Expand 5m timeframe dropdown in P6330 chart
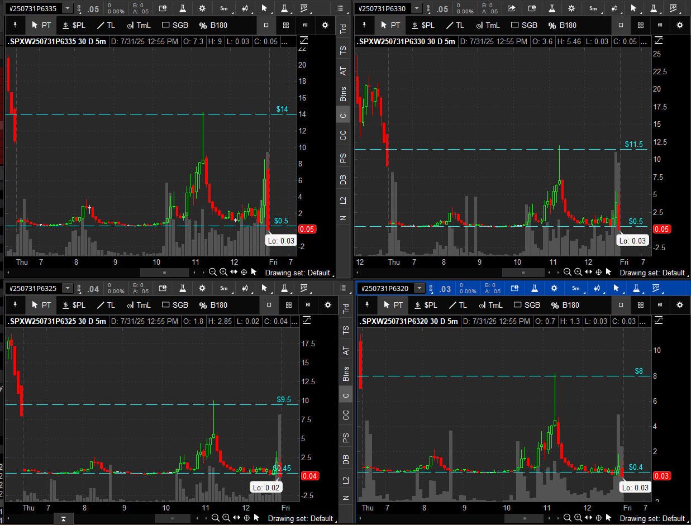The image size is (691, 525). point(593,8)
